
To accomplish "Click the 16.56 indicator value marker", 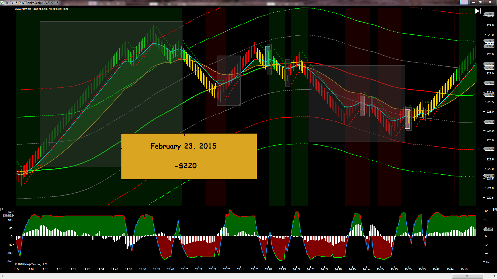I will pyautogui.click(x=489, y=229).
